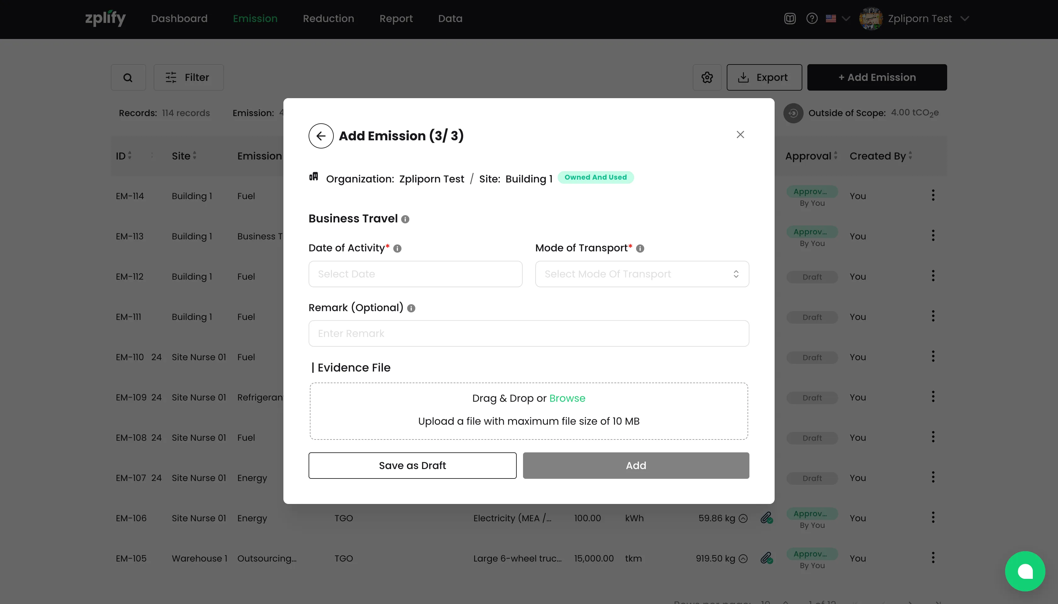Open Select Mode Of Transport dropdown

641,274
